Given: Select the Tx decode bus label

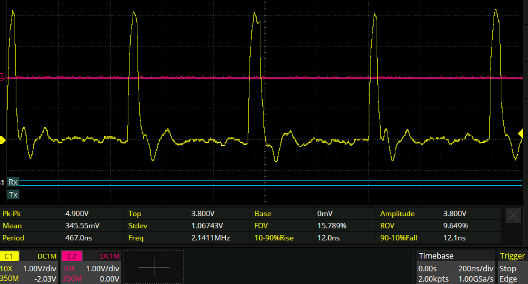Looking at the screenshot, I should click(13, 194).
